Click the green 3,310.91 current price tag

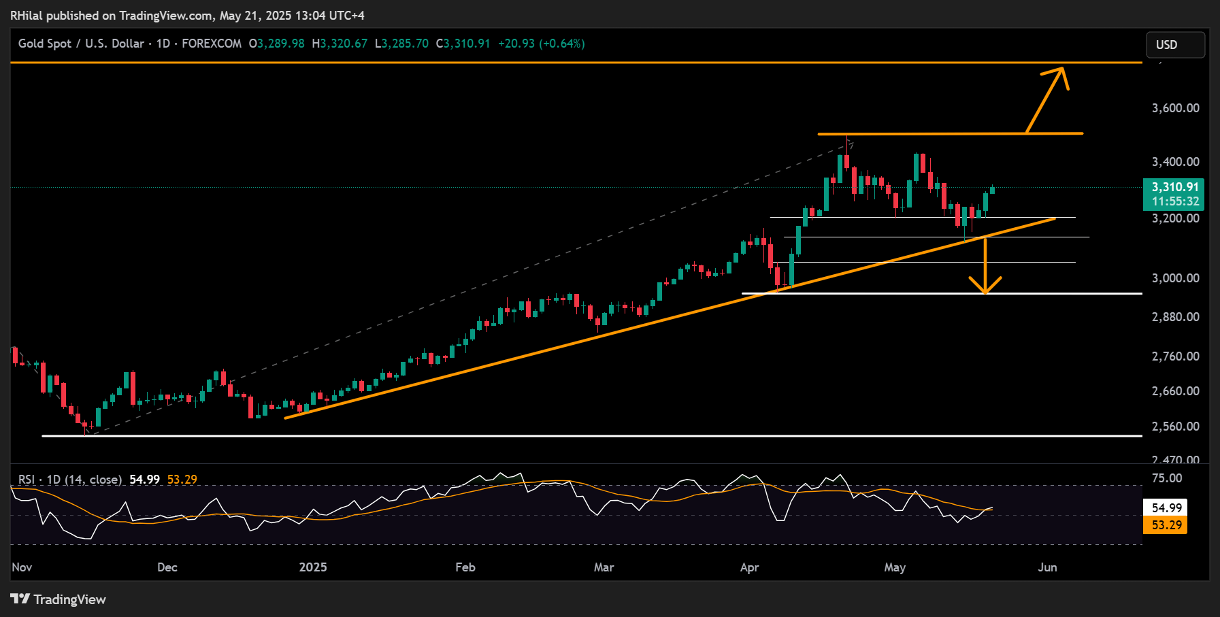pos(1174,194)
